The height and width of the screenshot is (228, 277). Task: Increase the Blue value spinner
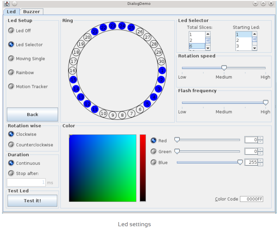click(x=260, y=161)
